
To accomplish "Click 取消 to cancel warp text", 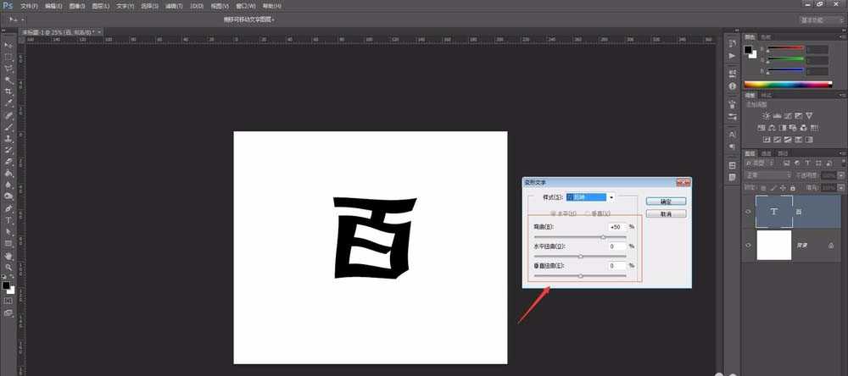I will tap(666, 214).
